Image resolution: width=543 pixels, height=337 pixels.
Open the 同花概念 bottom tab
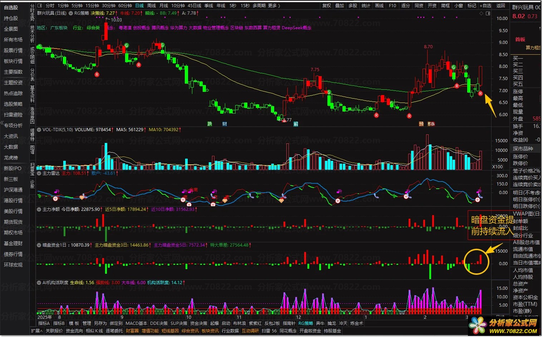pyautogui.click(x=288, y=331)
